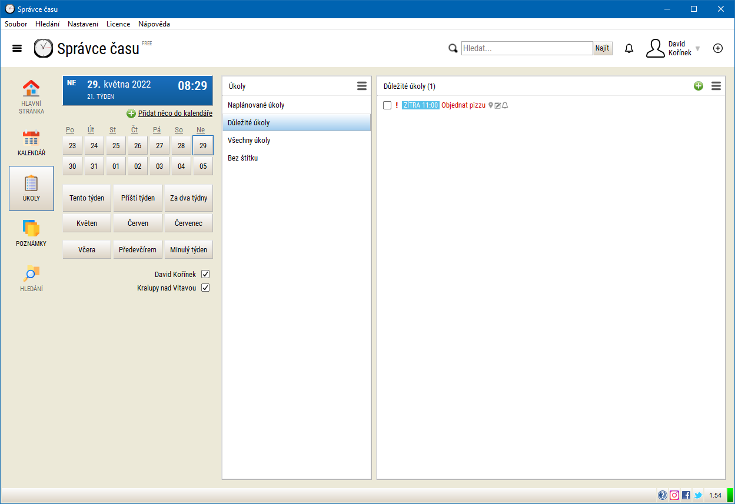The height and width of the screenshot is (504, 735).
Task: Open Úkoly in the sidebar
Action: pos(31,188)
